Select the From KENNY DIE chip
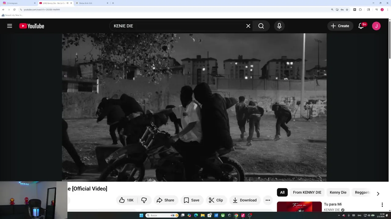 pyautogui.click(x=307, y=192)
